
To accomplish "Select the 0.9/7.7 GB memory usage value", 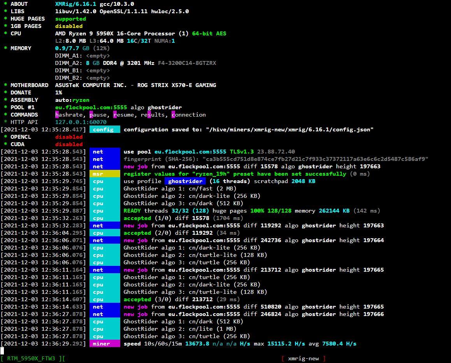I will tap(72, 48).
